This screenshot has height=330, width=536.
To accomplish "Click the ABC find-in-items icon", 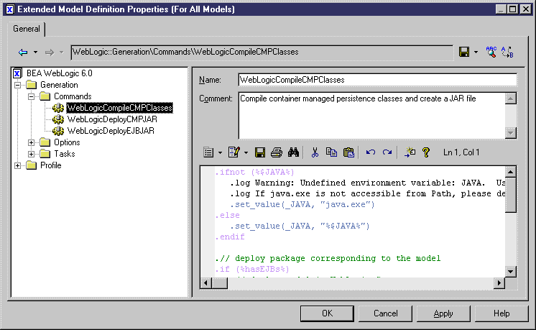I will coord(491,52).
